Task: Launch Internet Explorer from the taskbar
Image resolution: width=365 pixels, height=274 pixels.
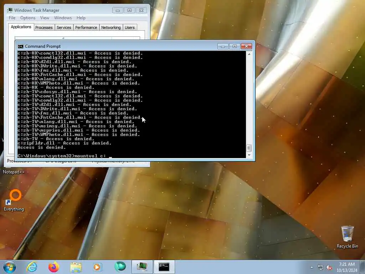Action: 32,267
